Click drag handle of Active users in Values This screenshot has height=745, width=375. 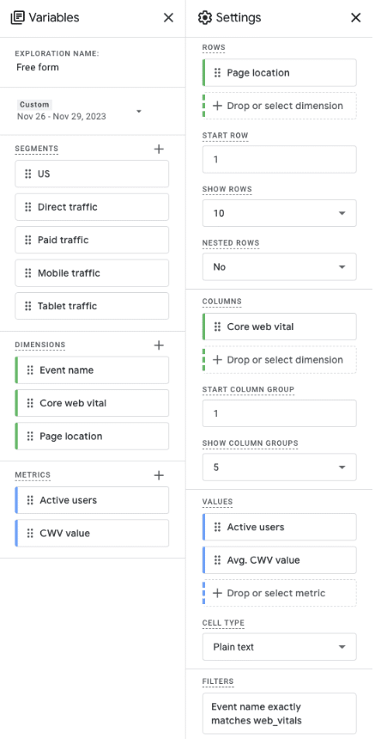click(217, 527)
